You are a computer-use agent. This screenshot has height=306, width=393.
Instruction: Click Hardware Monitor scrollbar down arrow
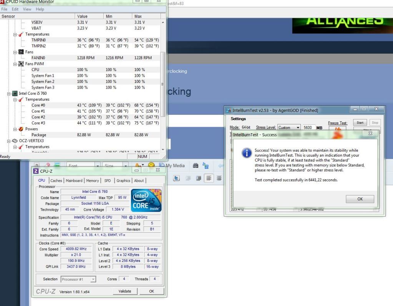pos(163,149)
